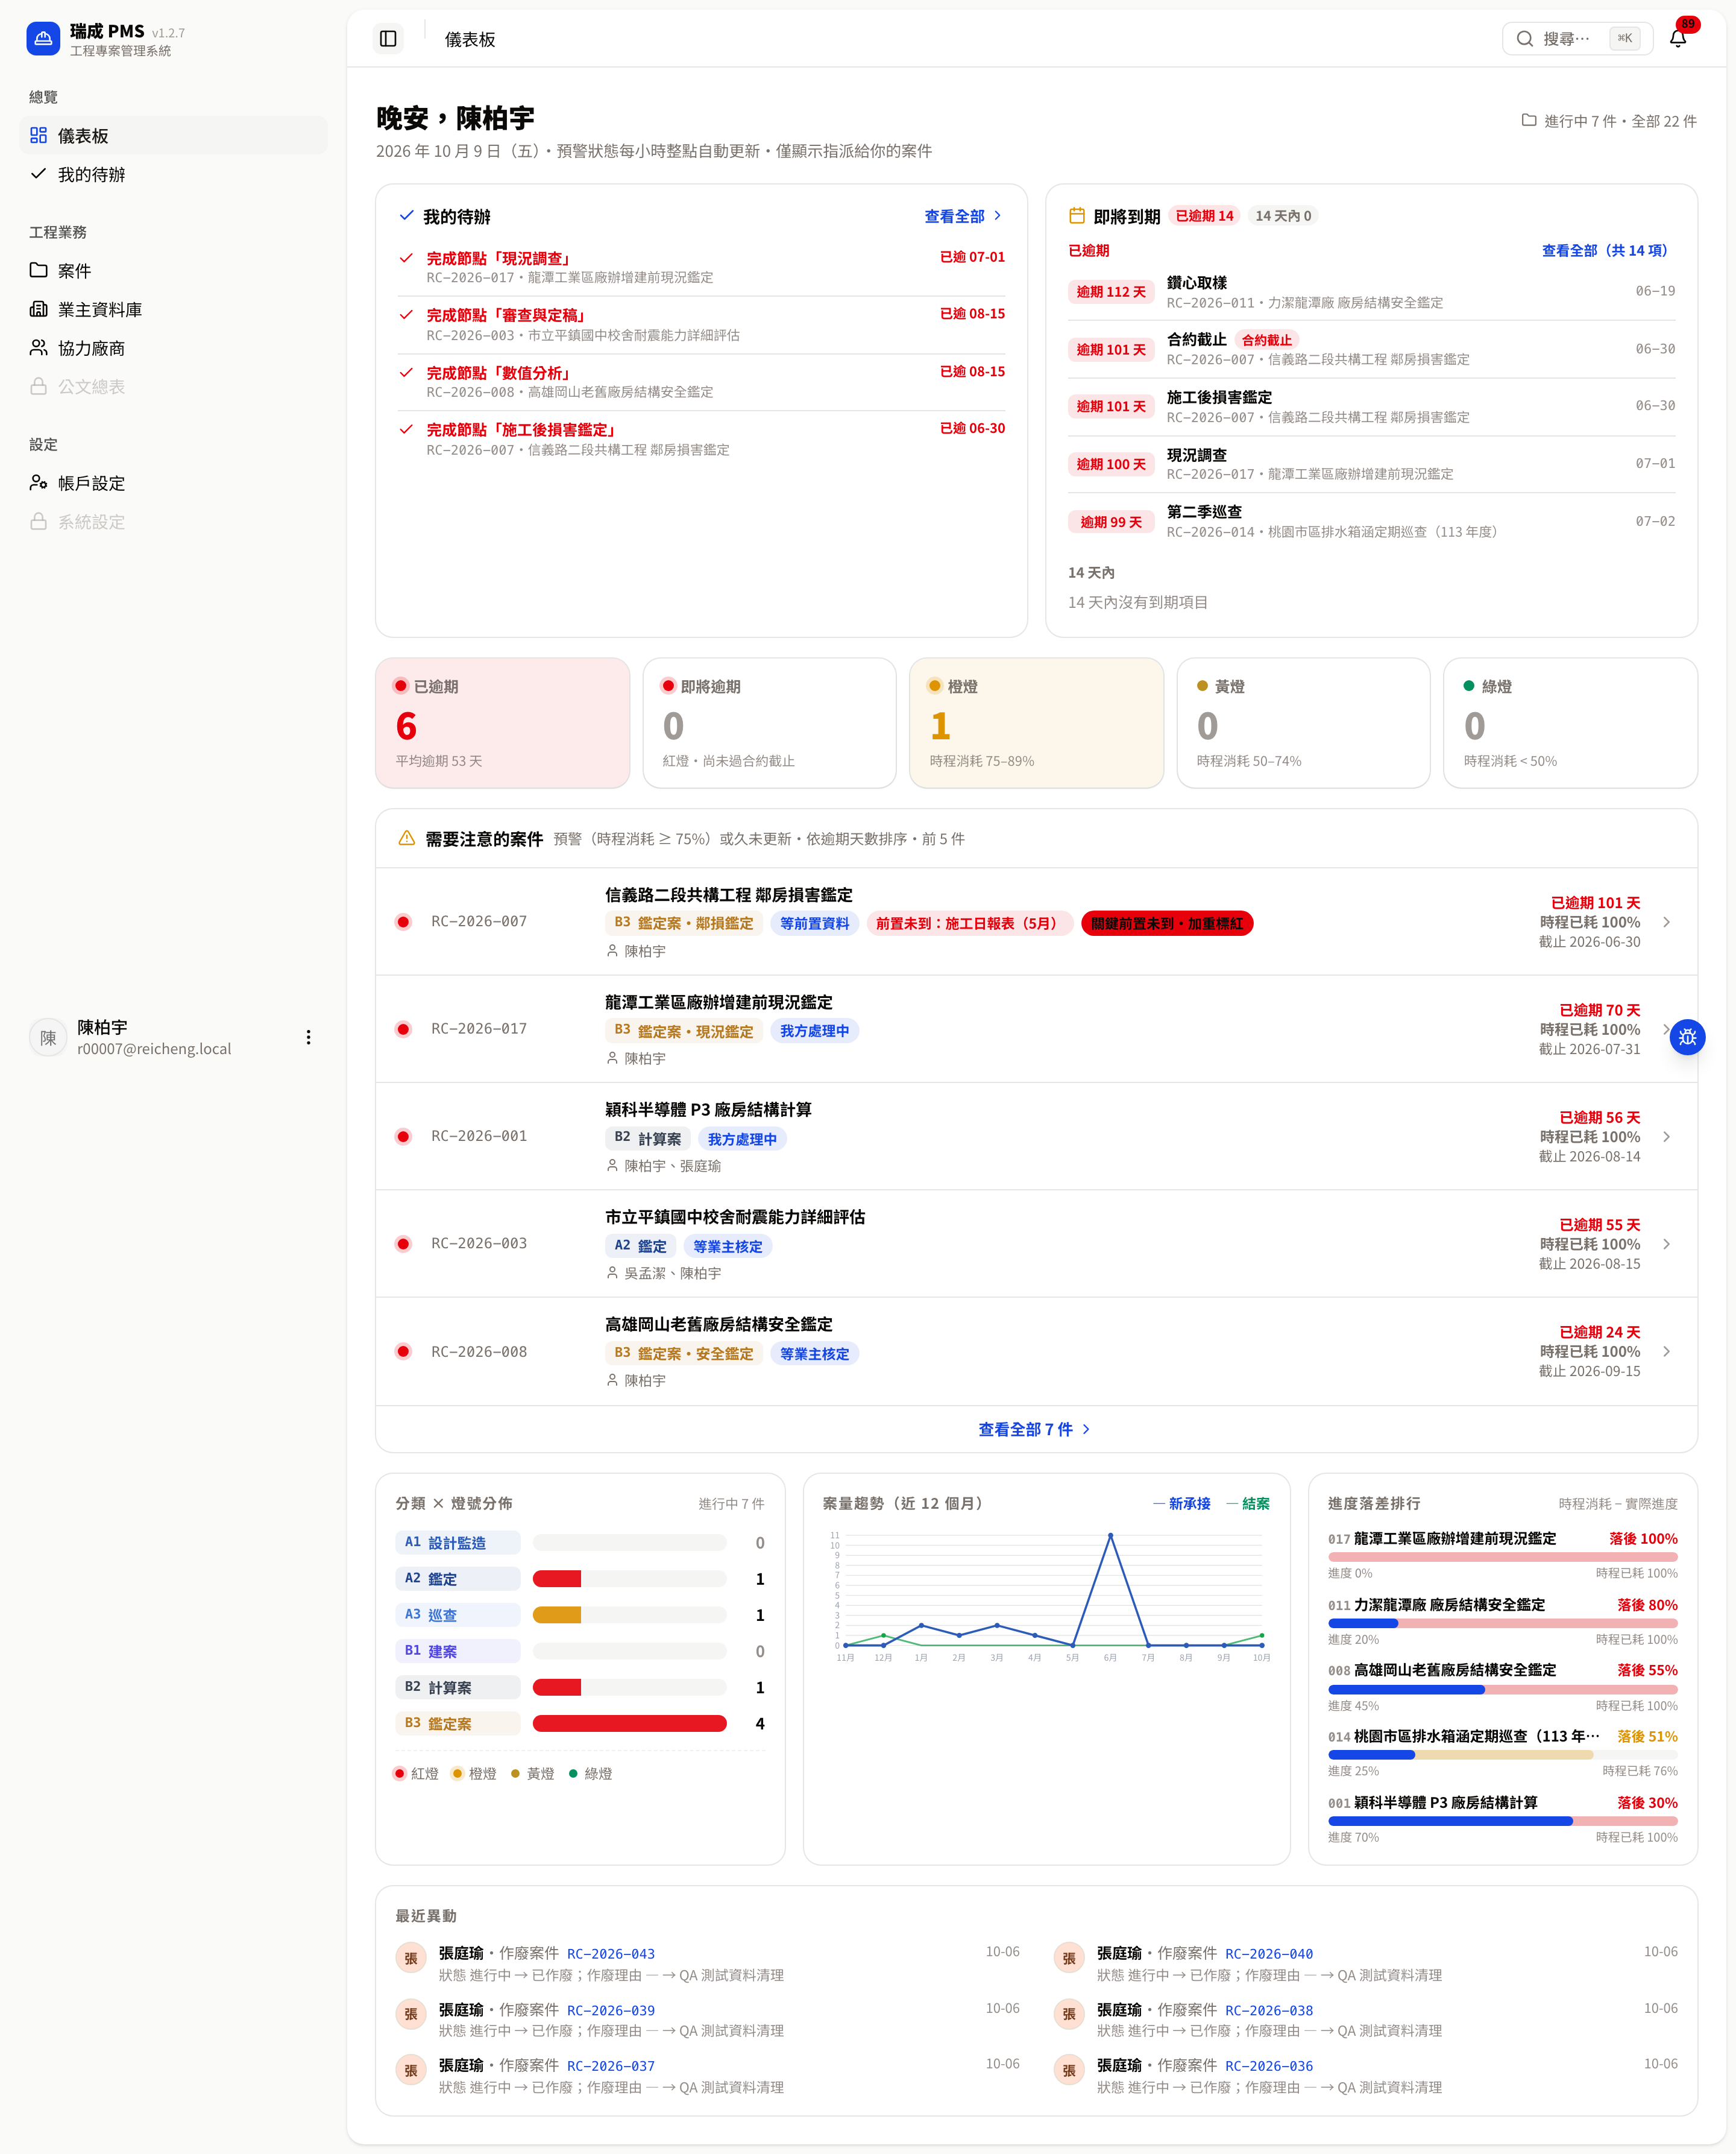The image size is (1736, 2154).
Task: Click the 已逾期 6 status card
Action: 502,722
